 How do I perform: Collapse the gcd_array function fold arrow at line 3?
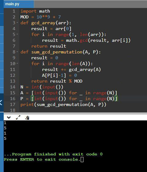(x=17, y=23)
